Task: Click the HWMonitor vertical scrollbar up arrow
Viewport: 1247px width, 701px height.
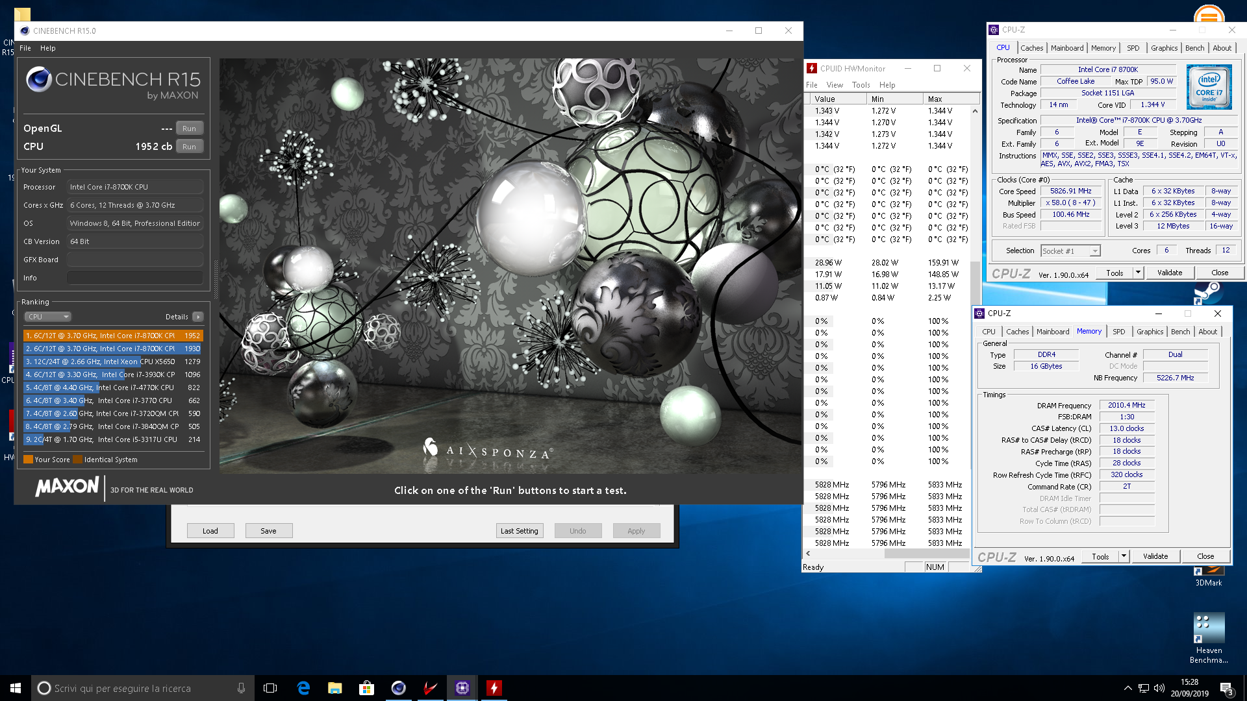Action: [x=975, y=111]
